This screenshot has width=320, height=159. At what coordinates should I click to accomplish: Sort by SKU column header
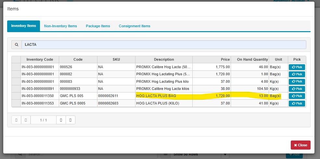pyautogui.click(x=116, y=59)
